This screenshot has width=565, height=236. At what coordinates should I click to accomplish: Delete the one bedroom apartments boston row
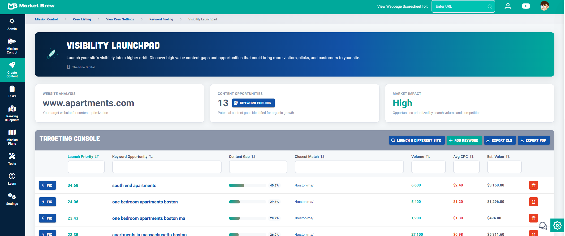pyautogui.click(x=533, y=202)
